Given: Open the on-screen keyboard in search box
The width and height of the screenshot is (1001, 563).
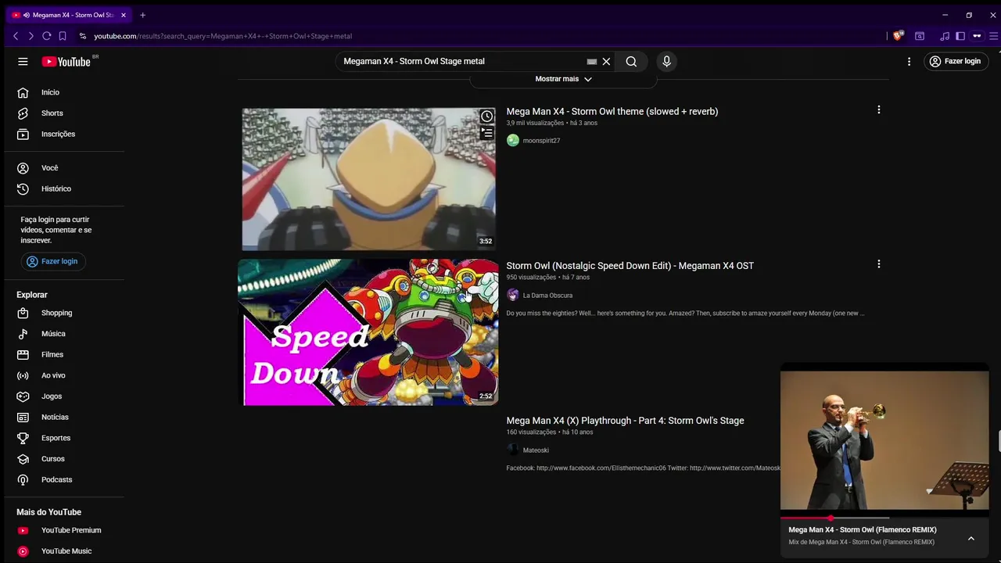Looking at the screenshot, I should (592, 61).
